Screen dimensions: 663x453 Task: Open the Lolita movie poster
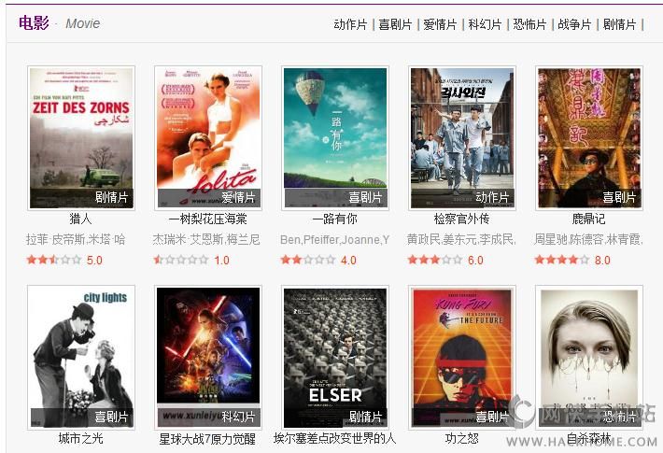(x=208, y=138)
